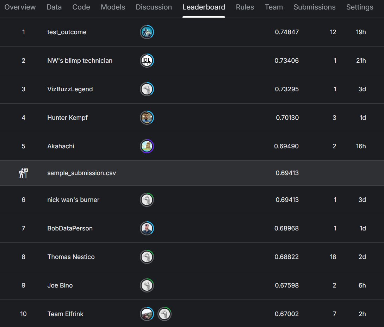The height and width of the screenshot is (327, 384).
Task: Open test_outcome's profile avatar
Action: point(147,32)
